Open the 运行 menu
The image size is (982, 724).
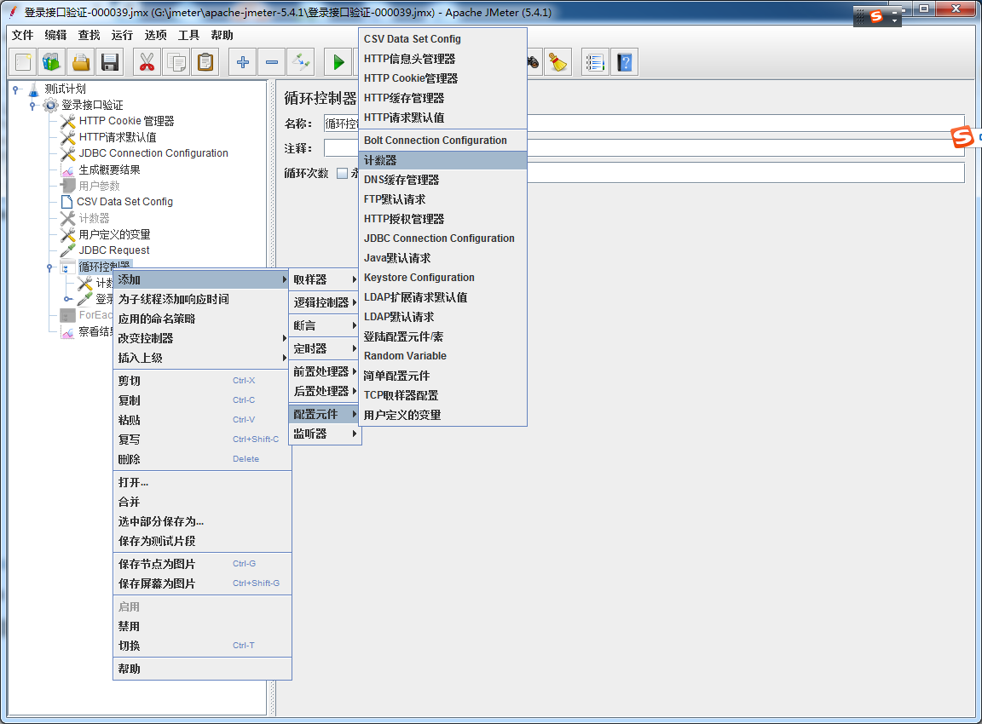122,35
